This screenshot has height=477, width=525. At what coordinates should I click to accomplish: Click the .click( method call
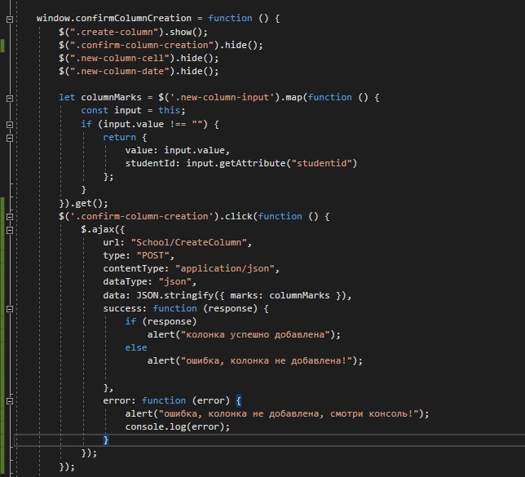pyautogui.click(x=238, y=216)
